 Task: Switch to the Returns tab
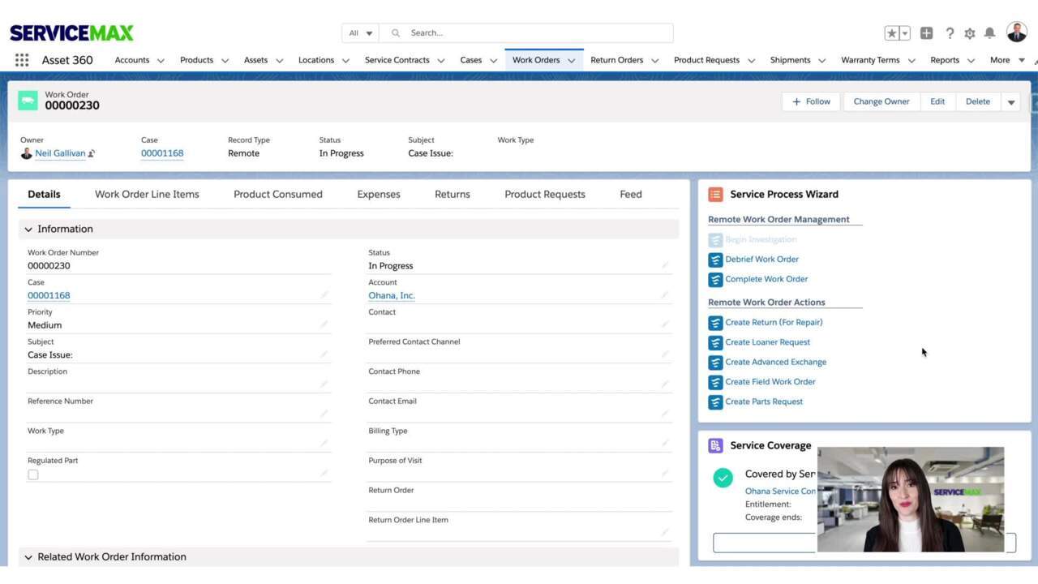coord(453,195)
